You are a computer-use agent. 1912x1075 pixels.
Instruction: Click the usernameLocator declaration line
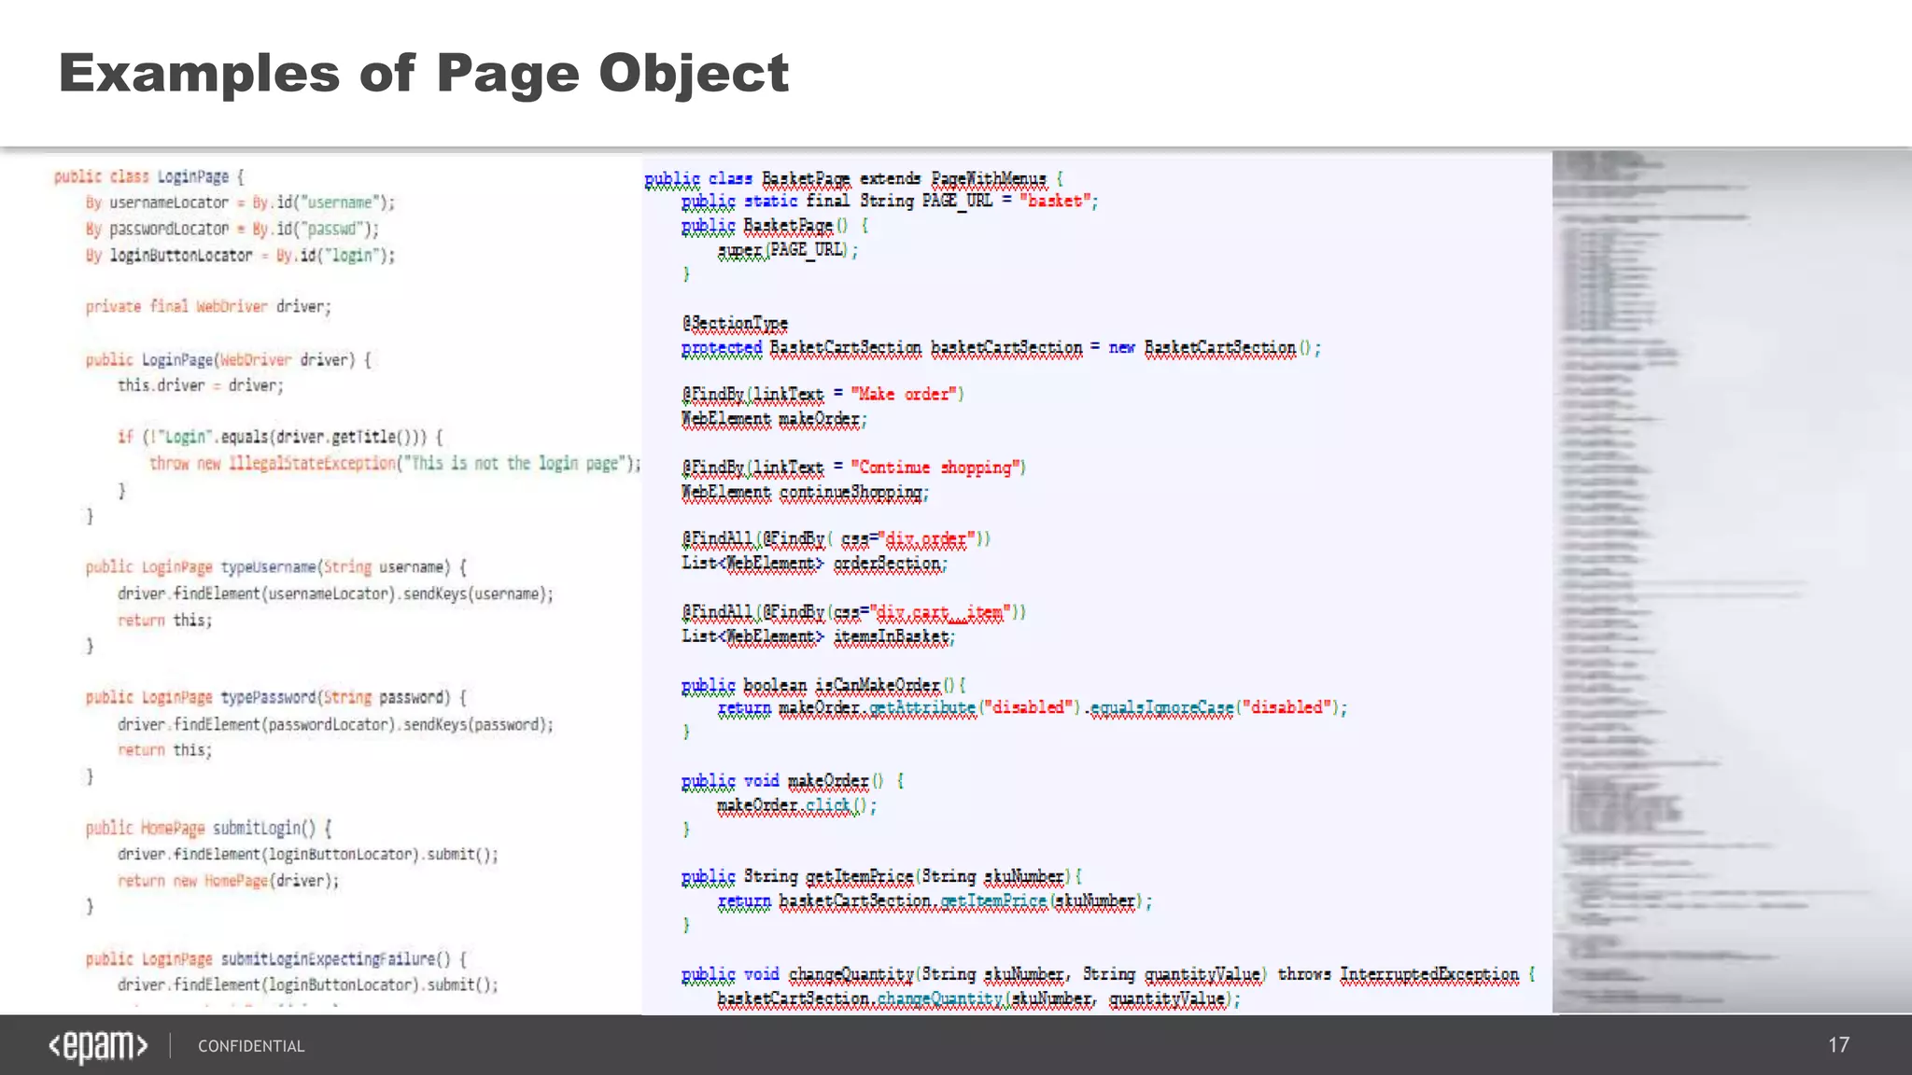[x=240, y=202]
